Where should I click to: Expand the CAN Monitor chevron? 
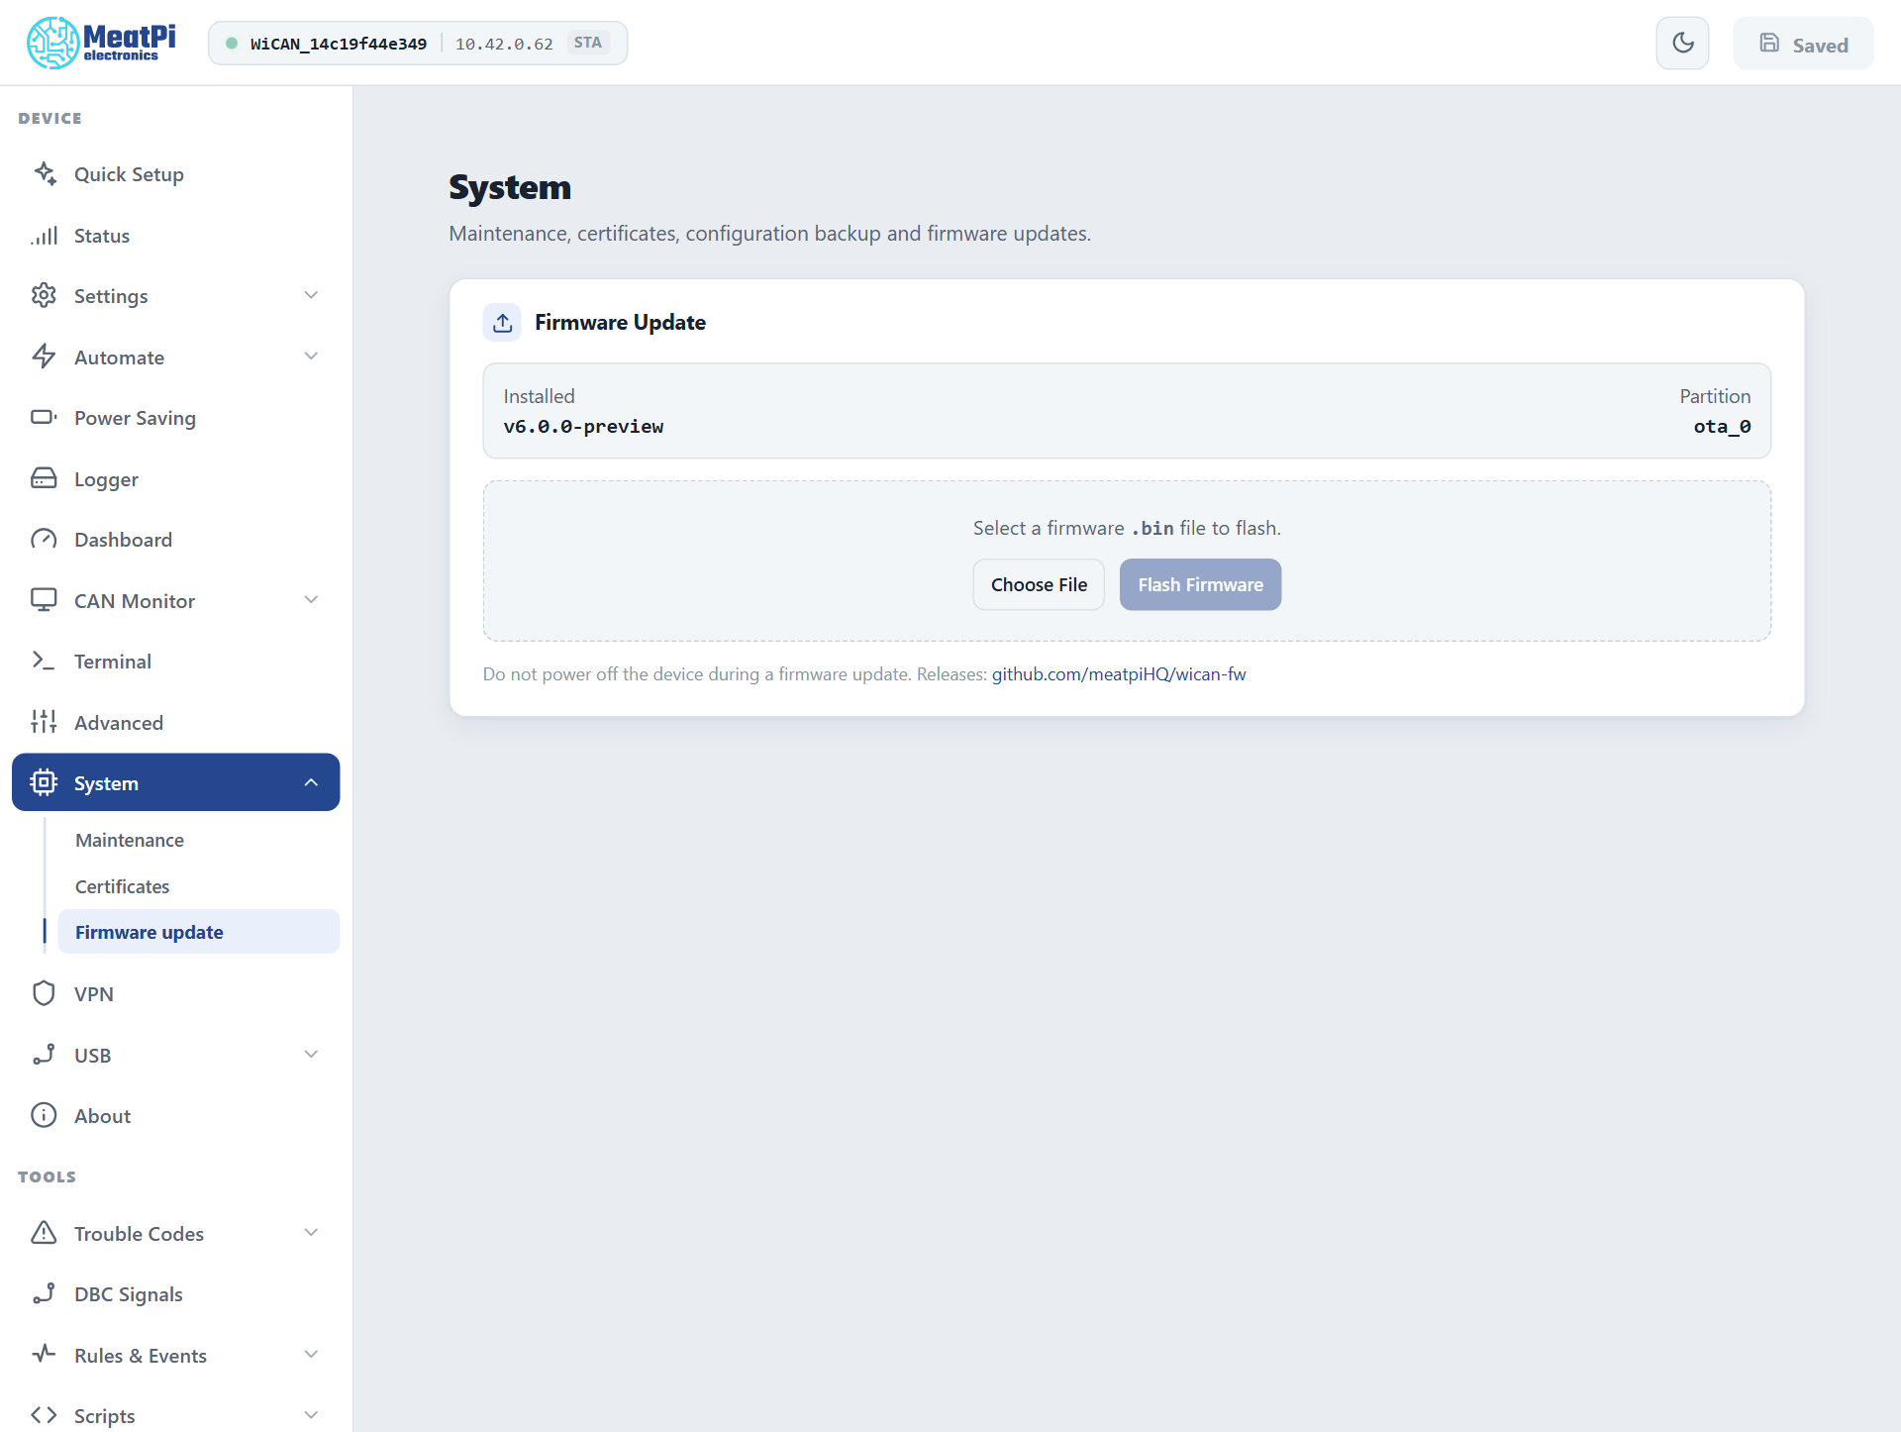tap(311, 600)
